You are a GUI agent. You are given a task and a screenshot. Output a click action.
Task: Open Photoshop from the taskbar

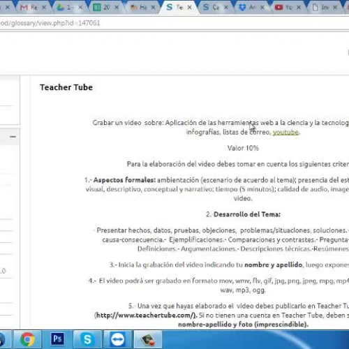coord(57,339)
